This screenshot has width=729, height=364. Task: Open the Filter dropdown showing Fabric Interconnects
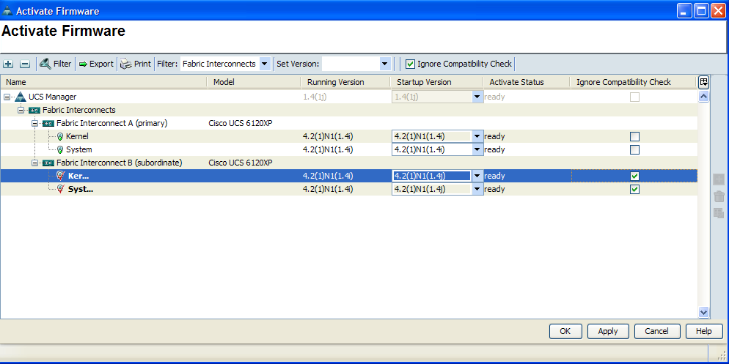(x=265, y=64)
